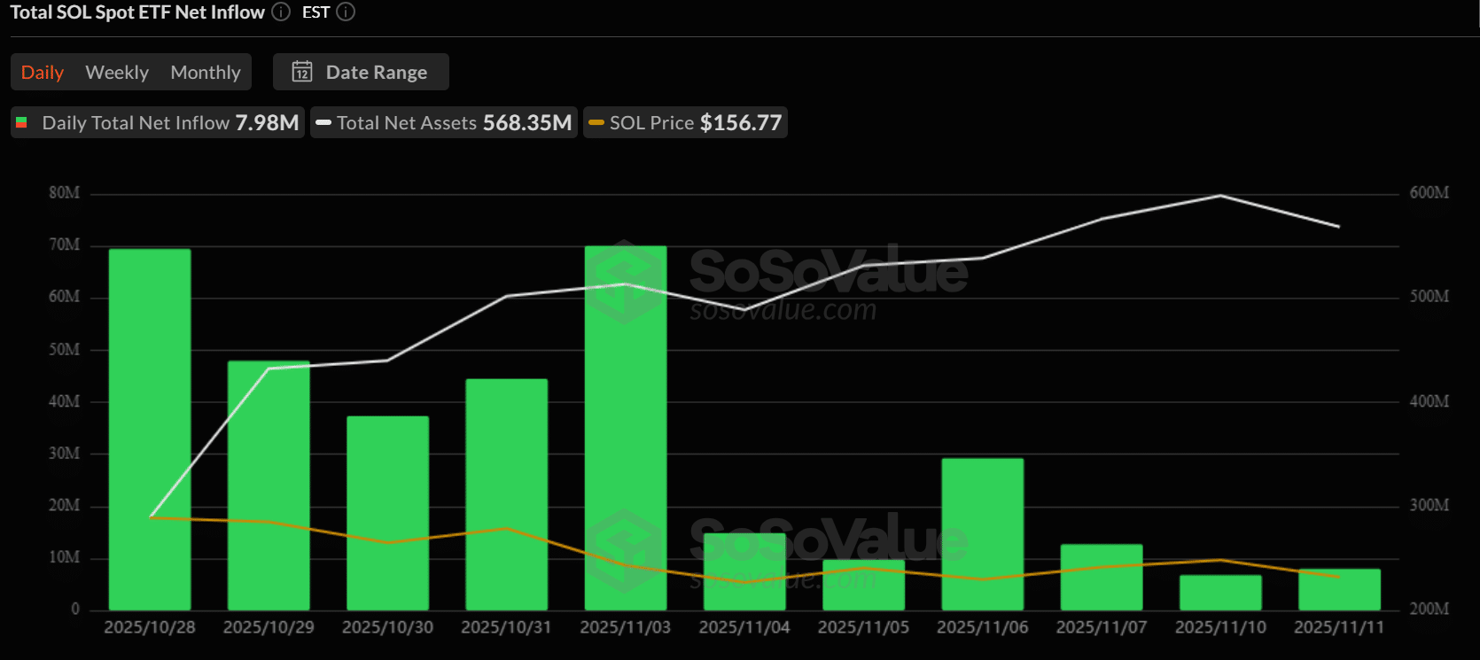Click the info icon next to EST
Viewport: 1480px width, 660px height.
(x=347, y=12)
